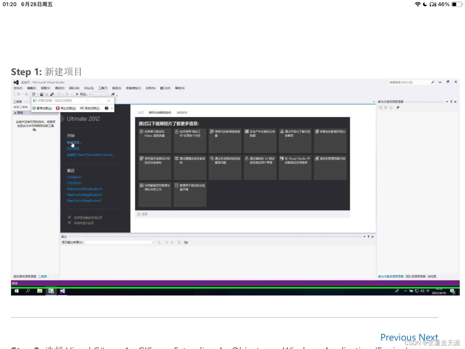465x349 pixels.
Task: Open the New Project icon dropdown arrow
Action: click(37, 94)
